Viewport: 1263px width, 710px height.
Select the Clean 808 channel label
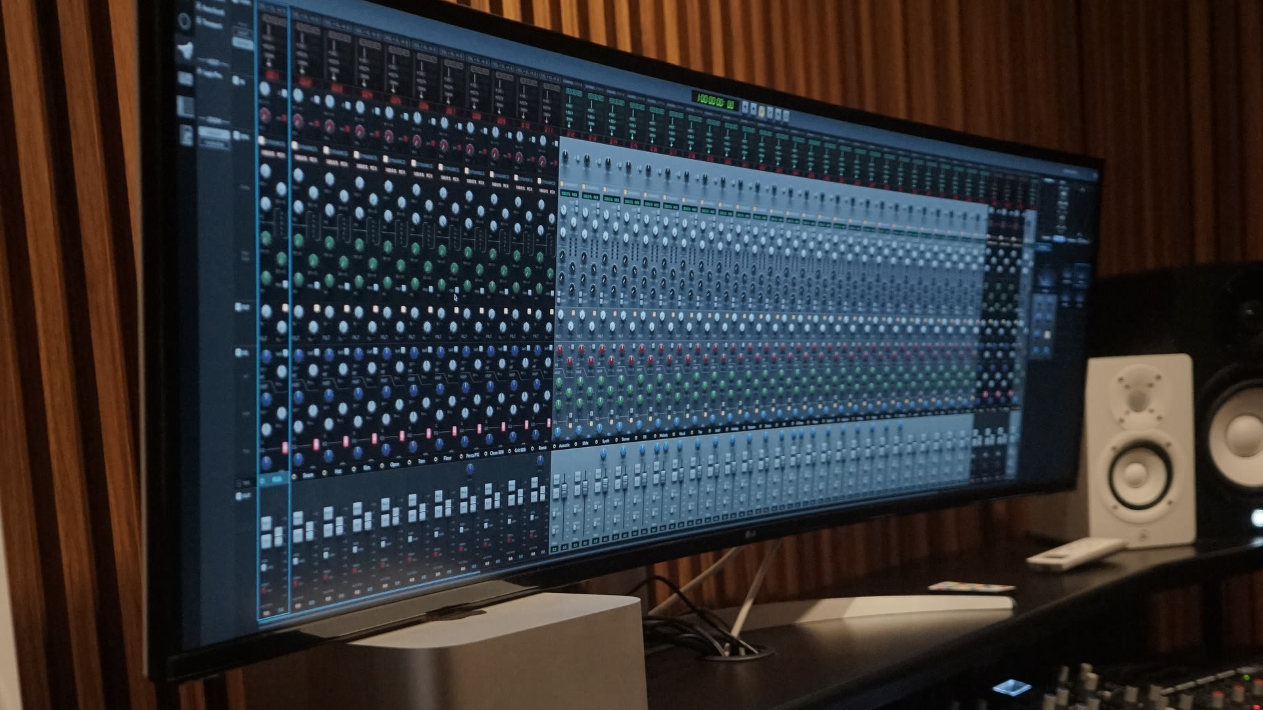497,452
